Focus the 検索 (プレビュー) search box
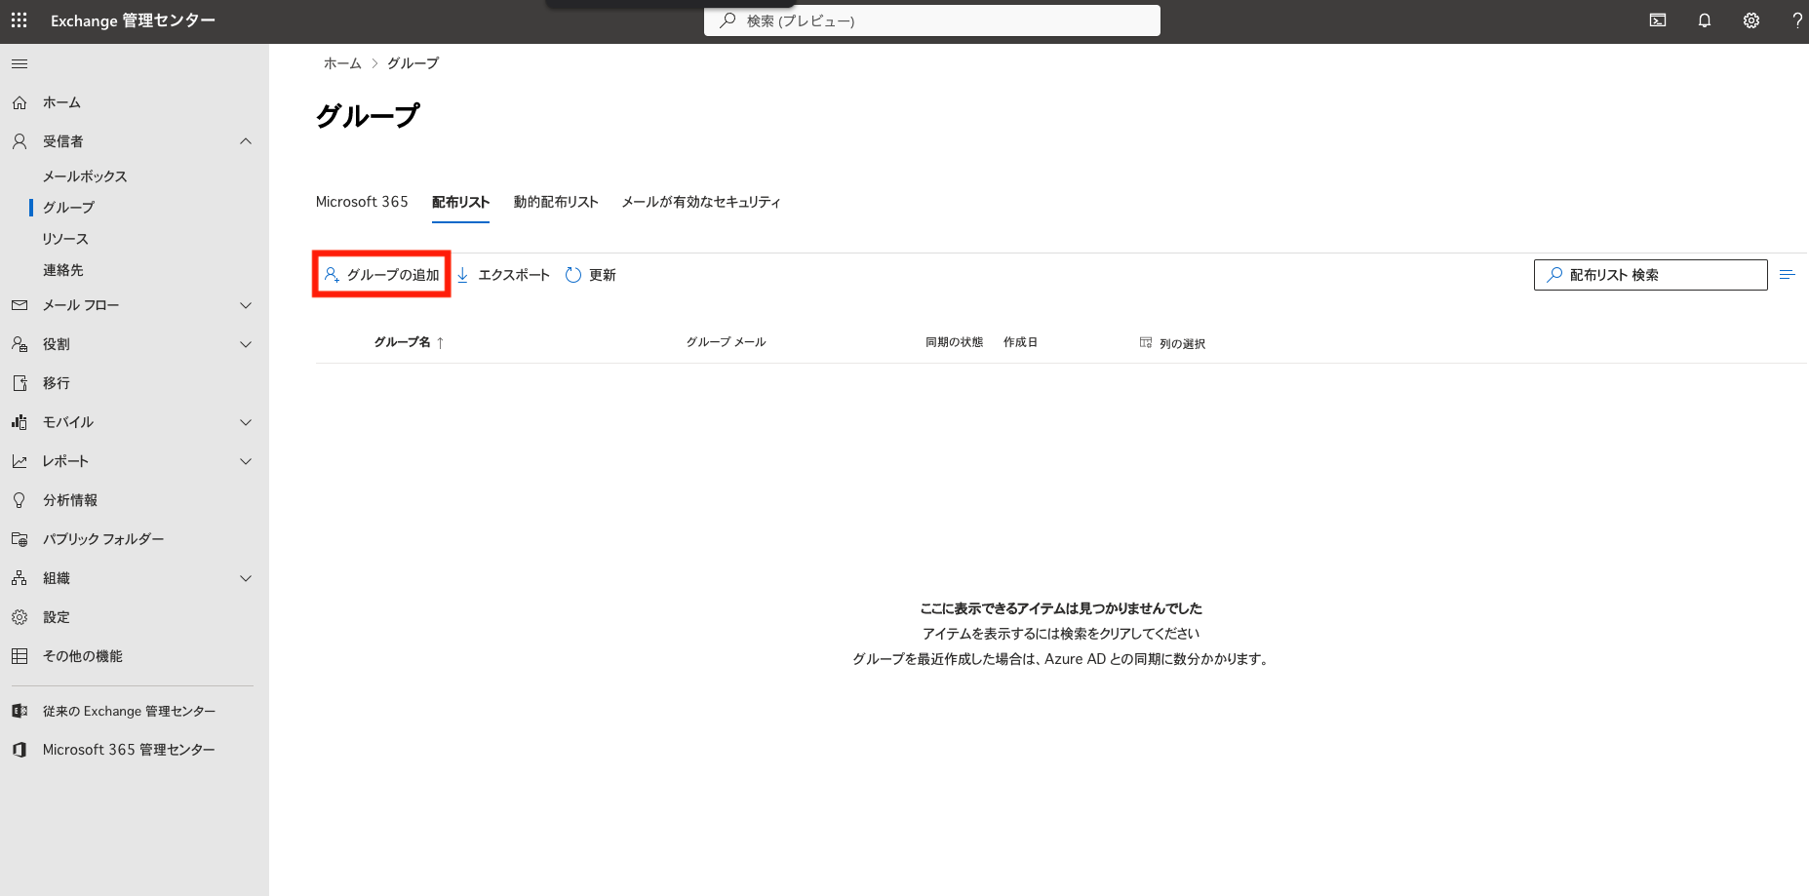Image resolution: width=1809 pixels, height=896 pixels. [932, 20]
